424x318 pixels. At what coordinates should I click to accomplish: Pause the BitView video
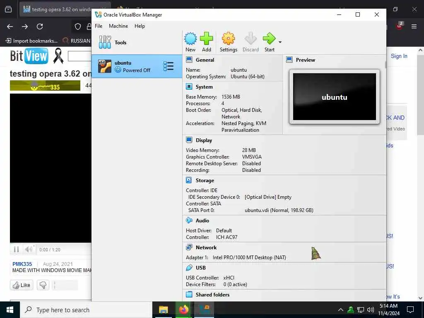16,249
